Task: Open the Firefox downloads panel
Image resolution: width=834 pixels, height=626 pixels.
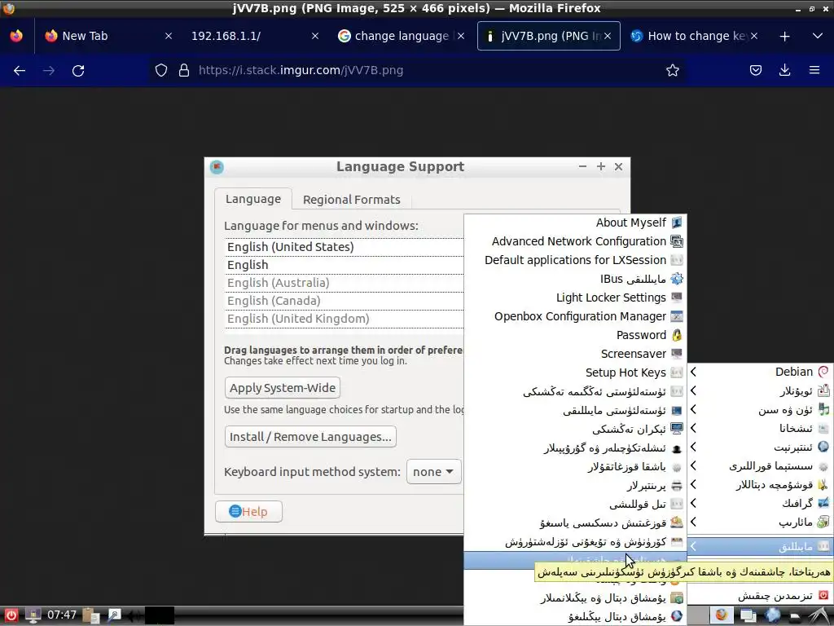Action: (x=784, y=70)
